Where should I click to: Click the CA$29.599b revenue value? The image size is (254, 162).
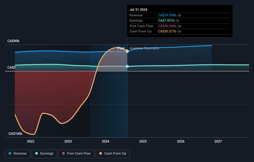click(167, 15)
